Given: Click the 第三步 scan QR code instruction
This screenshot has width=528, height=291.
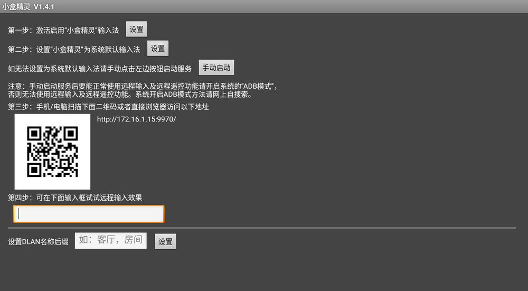Looking at the screenshot, I should pyautogui.click(x=108, y=107).
